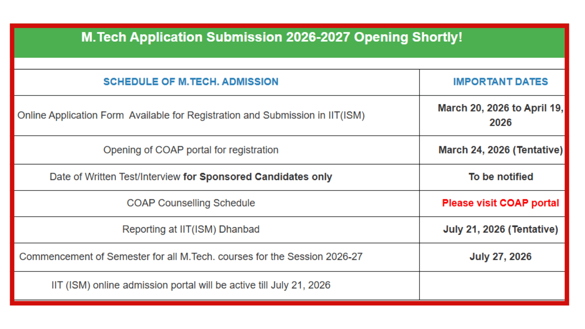Screen dimensions: 585x329
Task: Click the bold Sponsored Candidates only text
Action: (x=258, y=177)
